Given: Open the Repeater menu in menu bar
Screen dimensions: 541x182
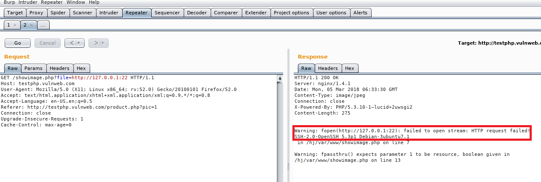Looking at the screenshot, I should click(x=52, y=3).
